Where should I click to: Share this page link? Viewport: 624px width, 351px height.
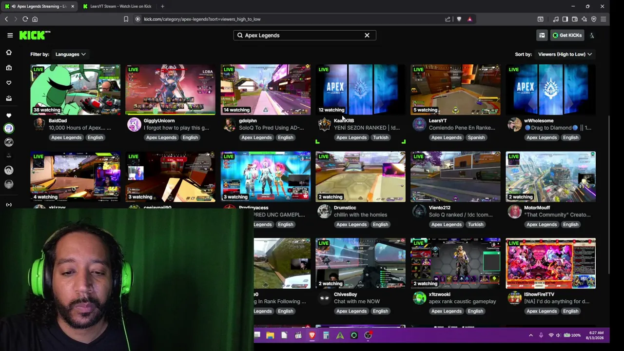tap(448, 19)
